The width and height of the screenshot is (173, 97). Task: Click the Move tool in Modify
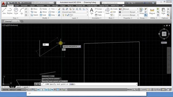34,9
